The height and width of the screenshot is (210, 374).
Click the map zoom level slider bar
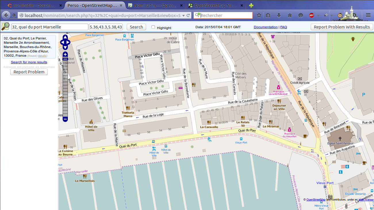[65, 86]
